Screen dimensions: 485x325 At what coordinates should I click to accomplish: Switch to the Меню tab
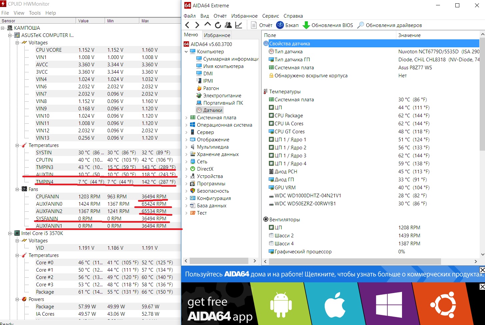coord(191,35)
